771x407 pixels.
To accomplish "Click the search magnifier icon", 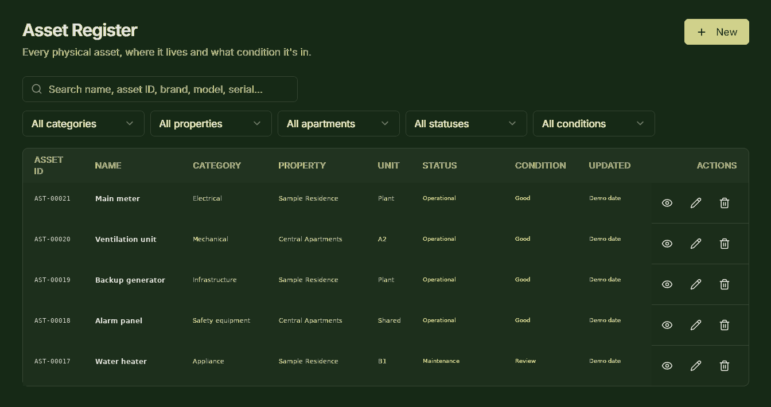I will pos(37,89).
